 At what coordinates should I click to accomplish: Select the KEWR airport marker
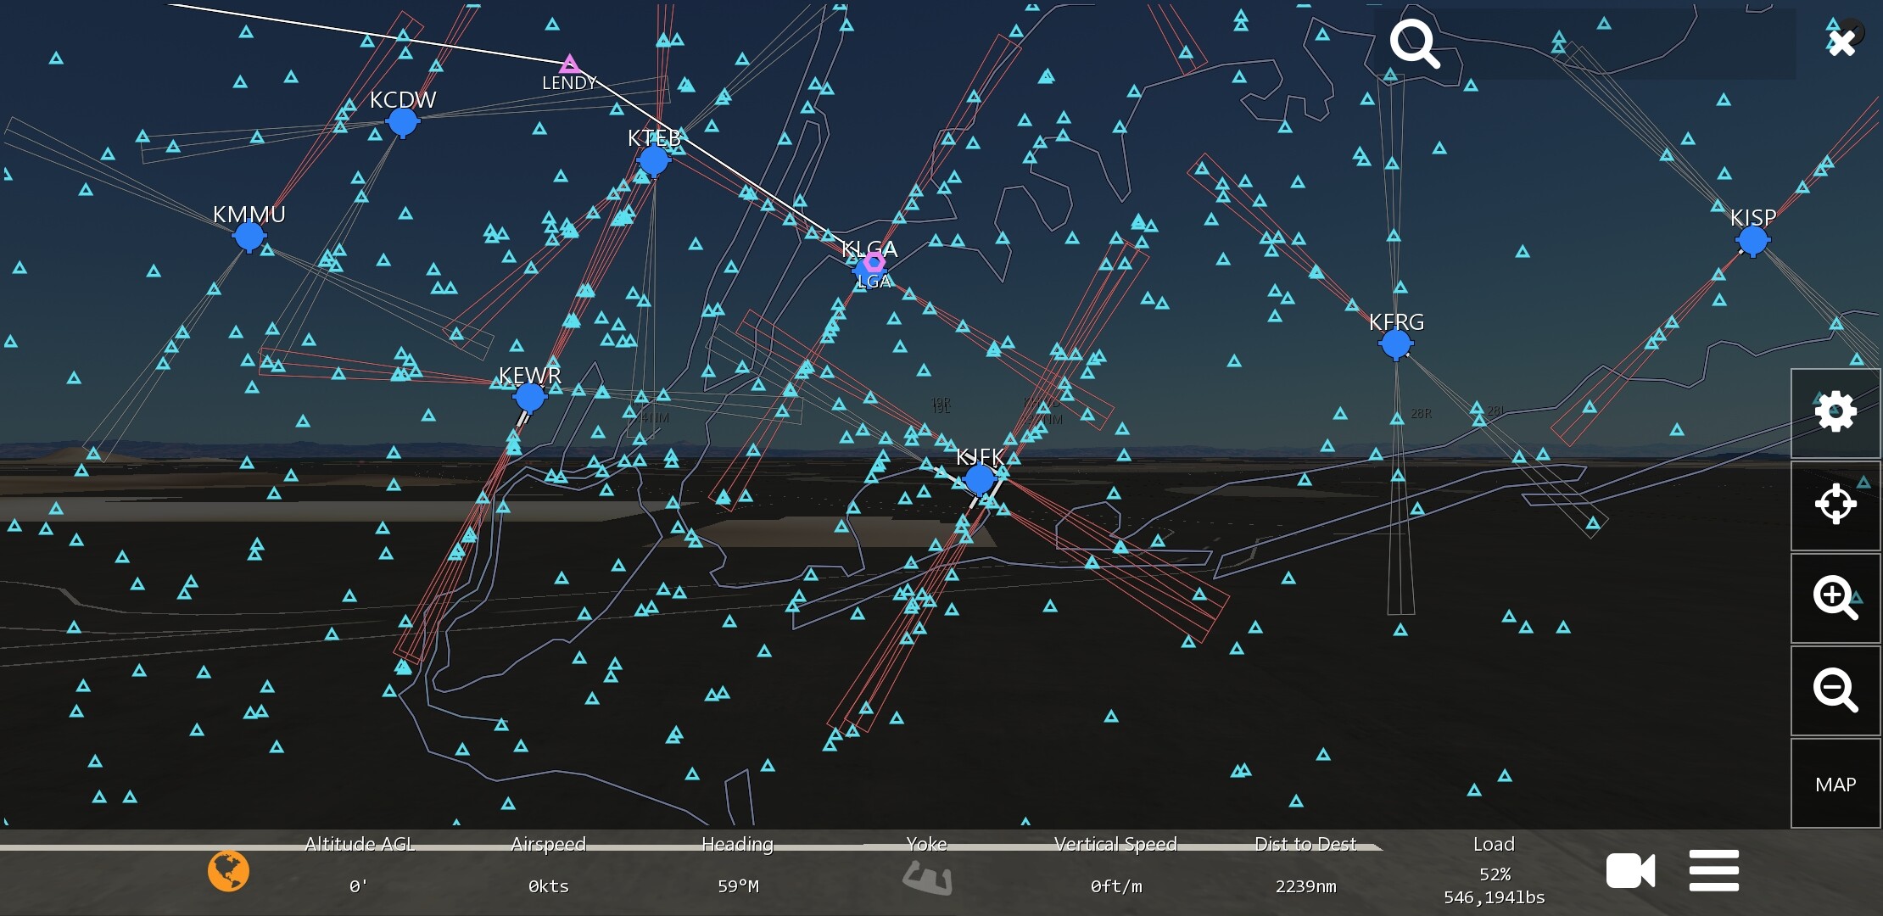pyautogui.click(x=530, y=396)
